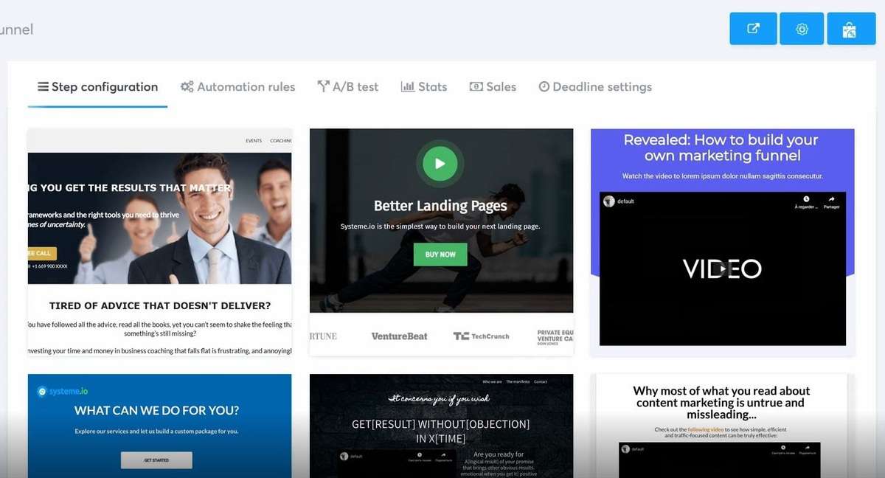Open the Deadline settings tab

click(x=595, y=87)
